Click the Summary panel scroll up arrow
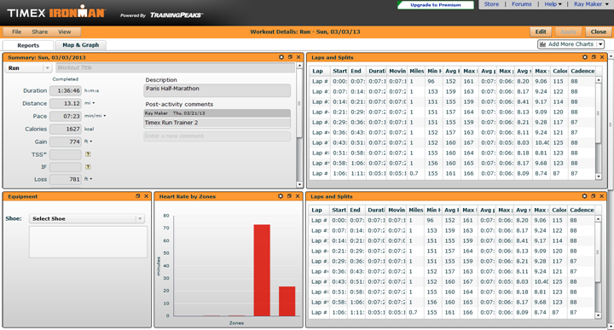This screenshot has height=330, width=614. [x=299, y=67]
